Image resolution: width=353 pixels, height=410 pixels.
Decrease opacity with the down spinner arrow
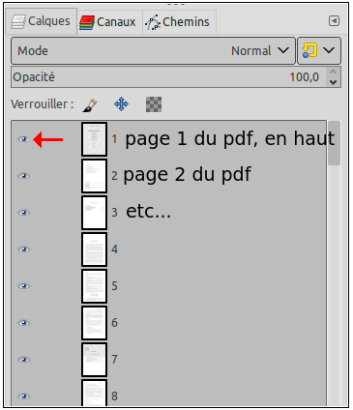click(334, 82)
